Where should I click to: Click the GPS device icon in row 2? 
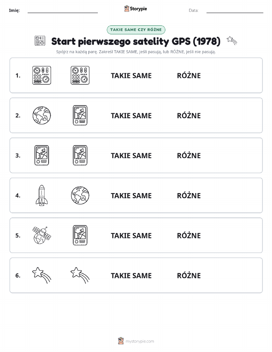(x=80, y=116)
